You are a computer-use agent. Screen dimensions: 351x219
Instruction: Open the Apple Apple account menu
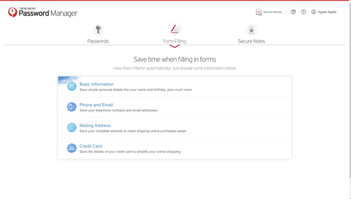[x=327, y=12]
